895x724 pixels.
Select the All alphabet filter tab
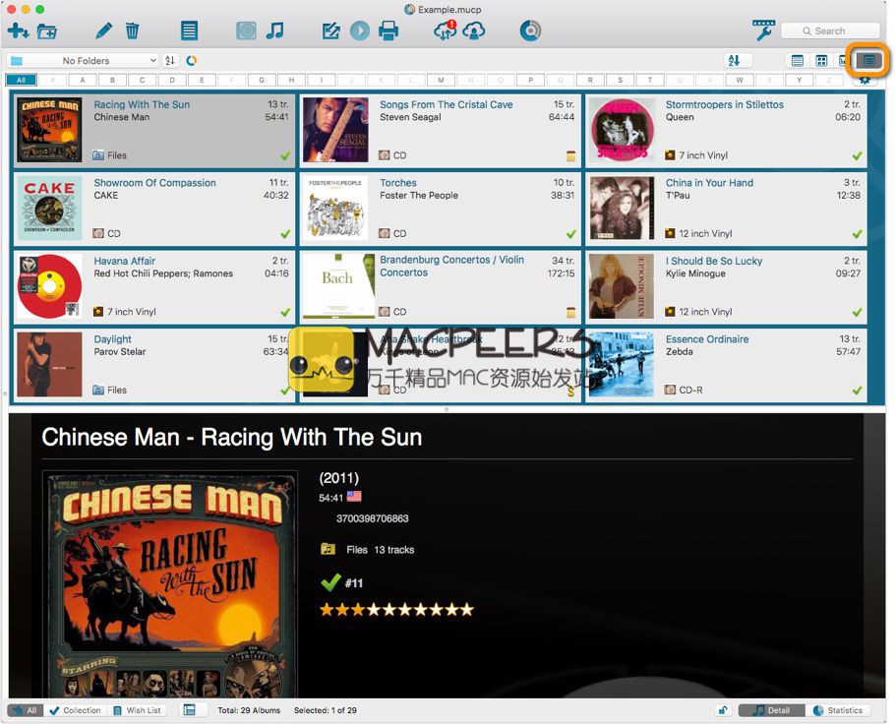tap(21, 80)
